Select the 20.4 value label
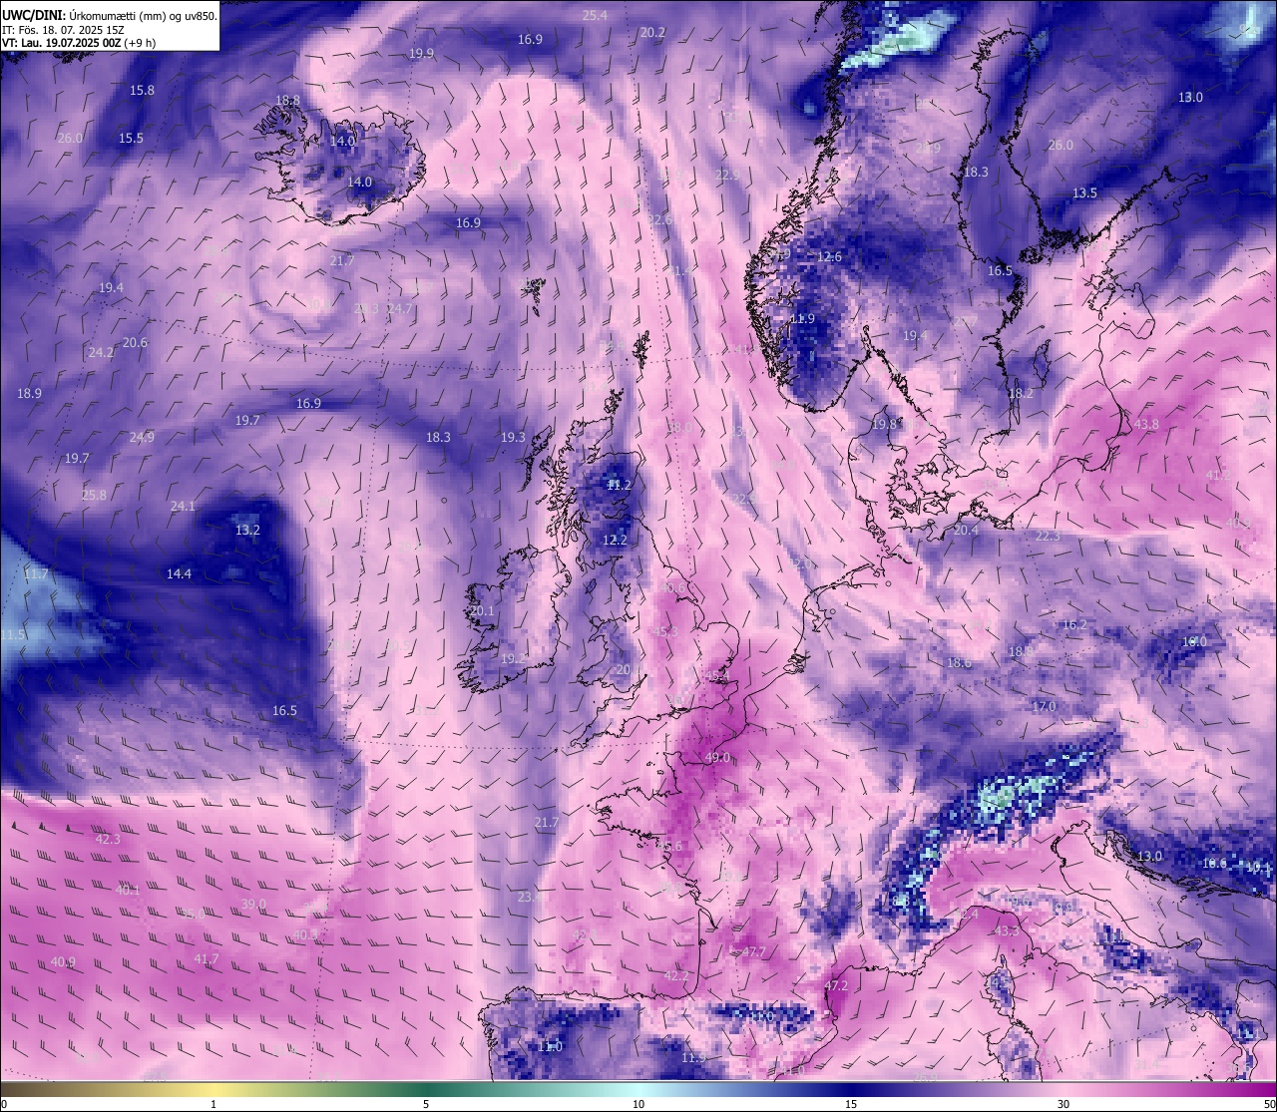The width and height of the screenshot is (1277, 1112). (x=966, y=530)
